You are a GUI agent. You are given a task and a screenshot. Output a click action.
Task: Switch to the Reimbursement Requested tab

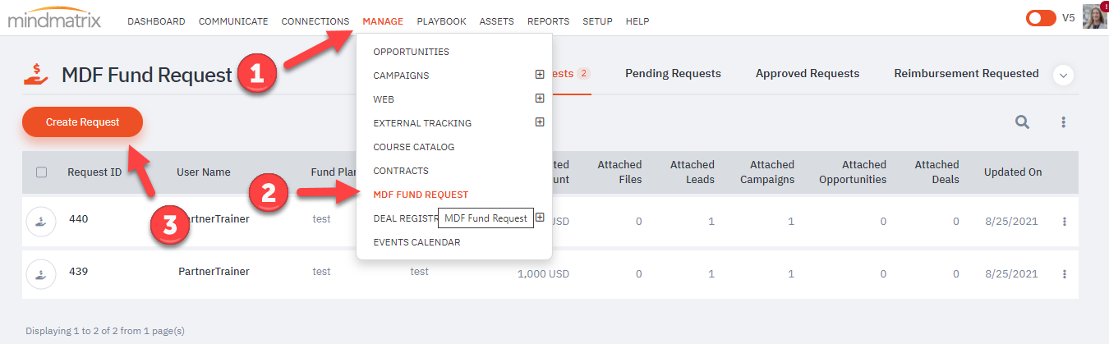click(966, 74)
